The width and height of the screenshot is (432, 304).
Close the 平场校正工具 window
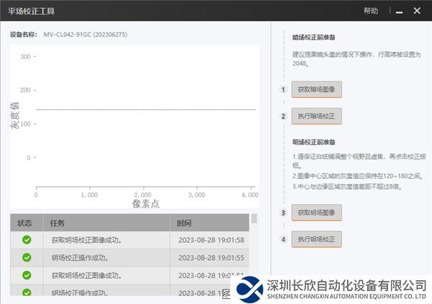click(417, 11)
